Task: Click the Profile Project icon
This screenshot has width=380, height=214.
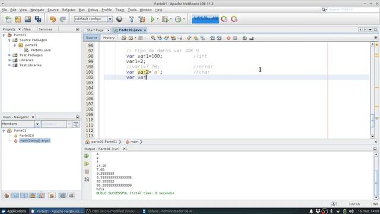Action: [x=178, y=19]
